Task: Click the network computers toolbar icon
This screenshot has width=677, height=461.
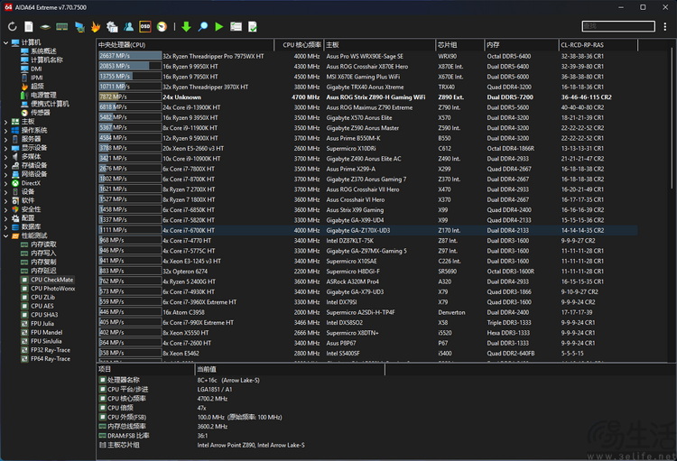Action: point(79,27)
